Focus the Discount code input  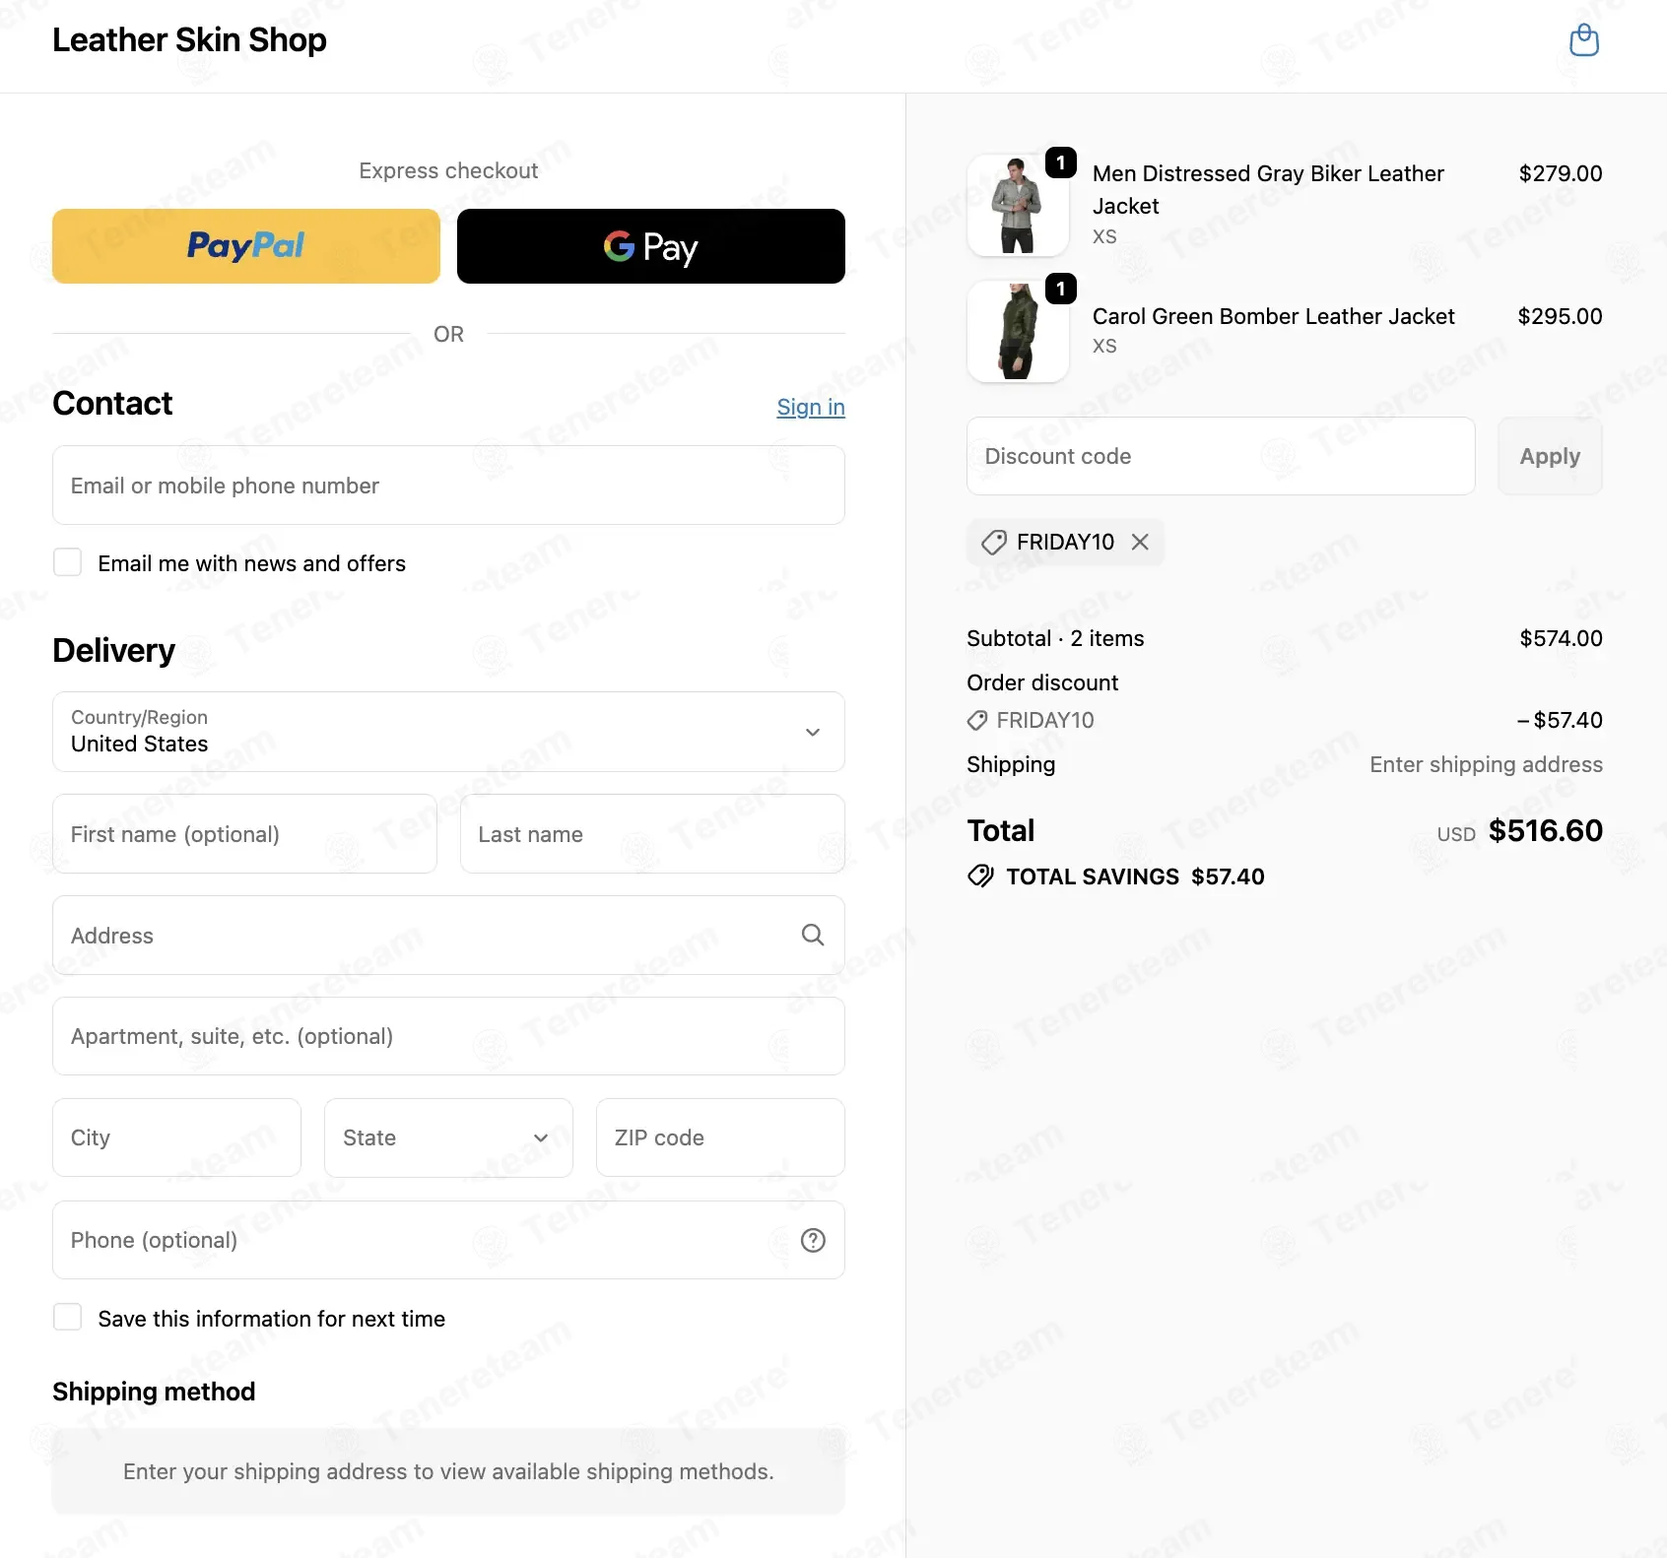click(1221, 456)
